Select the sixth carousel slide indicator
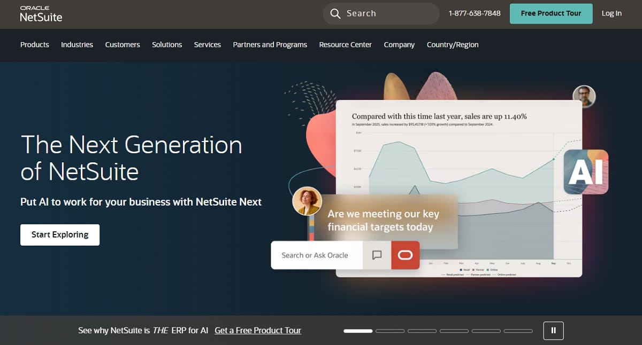Screen dimensions: 642x345 click(x=518, y=331)
